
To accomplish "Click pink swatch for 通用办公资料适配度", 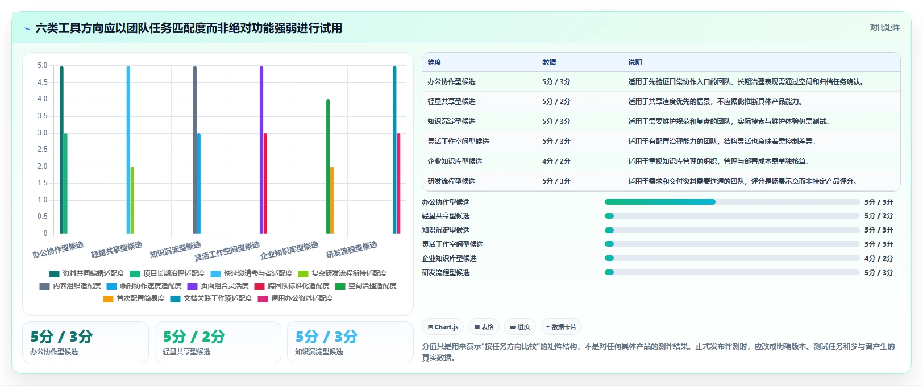I will click(263, 298).
